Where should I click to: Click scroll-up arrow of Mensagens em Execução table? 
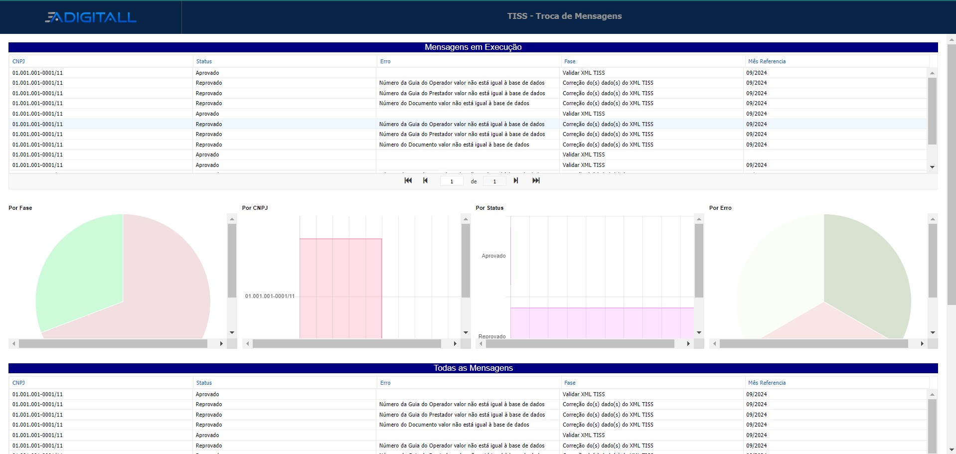(932, 73)
